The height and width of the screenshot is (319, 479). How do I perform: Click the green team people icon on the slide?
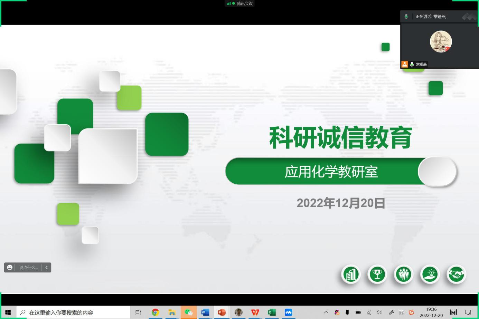[403, 274]
